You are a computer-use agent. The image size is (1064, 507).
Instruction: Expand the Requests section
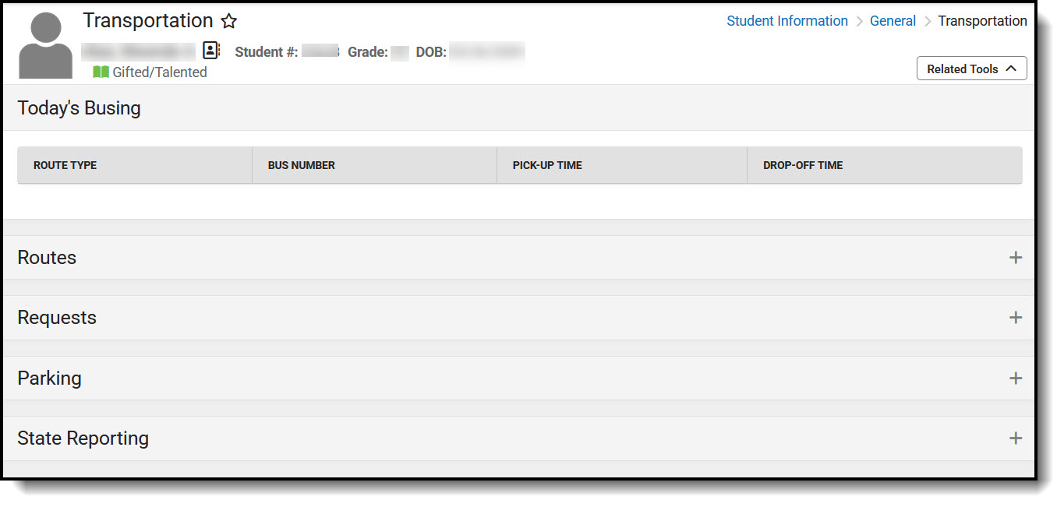pyautogui.click(x=1016, y=317)
